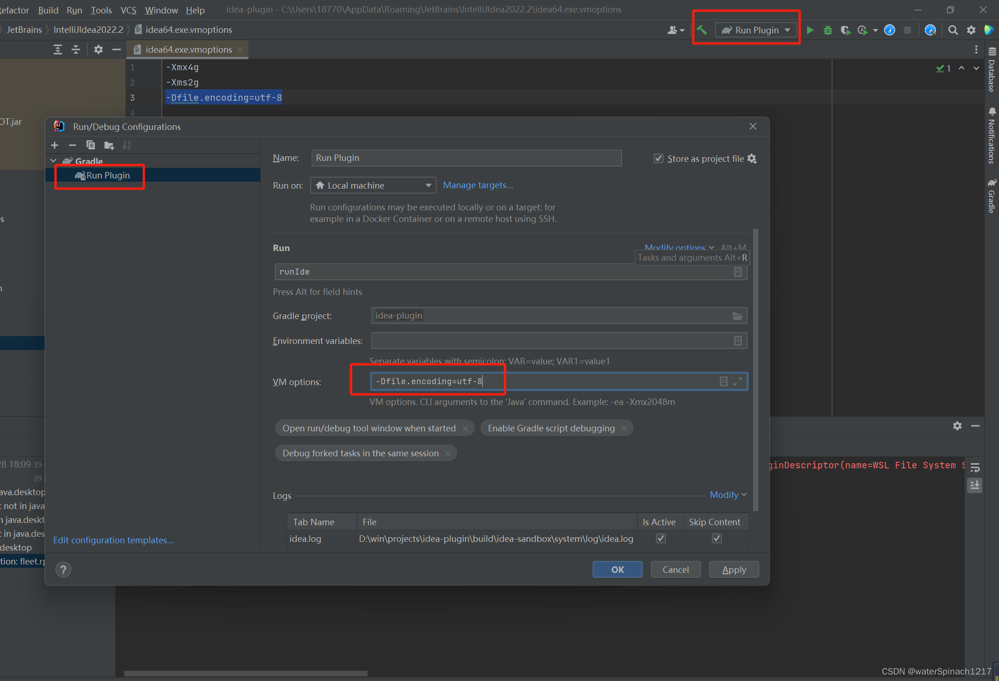The height and width of the screenshot is (681, 999).
Task: Copy configuration using the copy icon
Action: 91,145
